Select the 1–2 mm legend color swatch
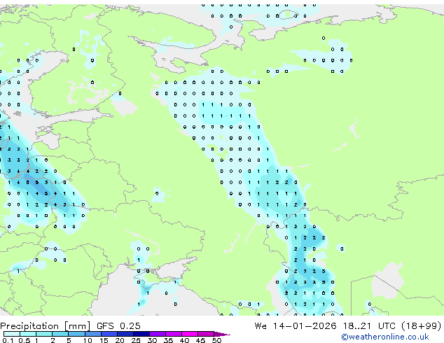 click(44, 334)
